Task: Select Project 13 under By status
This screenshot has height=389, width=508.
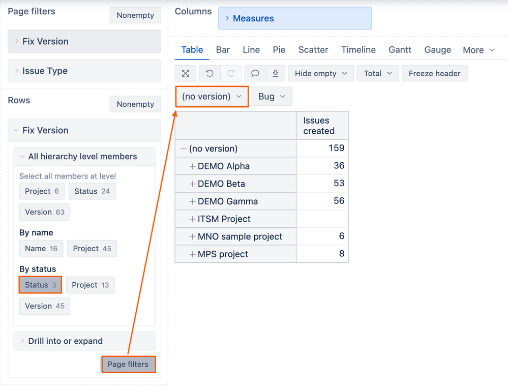Action: (91, 285)
